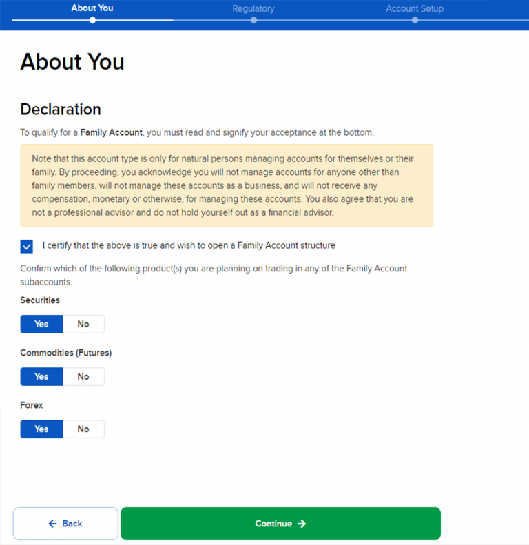Uncheck the Family Account certification checkbox

click(27, 246)
